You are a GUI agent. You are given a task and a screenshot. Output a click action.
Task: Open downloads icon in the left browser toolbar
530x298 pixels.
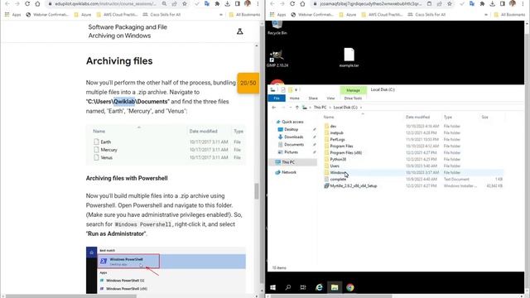[228, 3]
